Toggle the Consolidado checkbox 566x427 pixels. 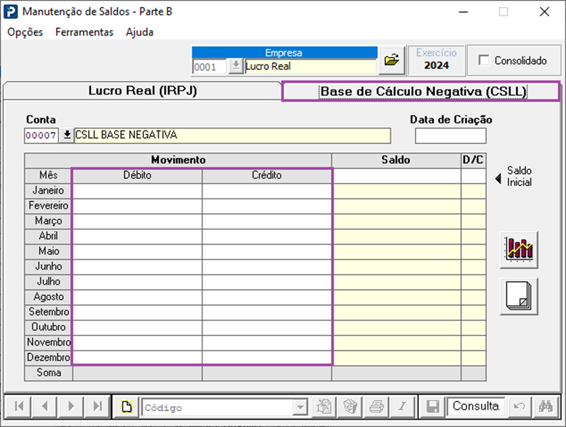pyautogui.click(x=484, y=61)
